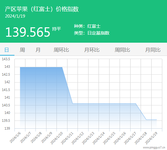Open the 周同比 tab
This screenshot has width=167, height=150.
[x=122, y=50]
